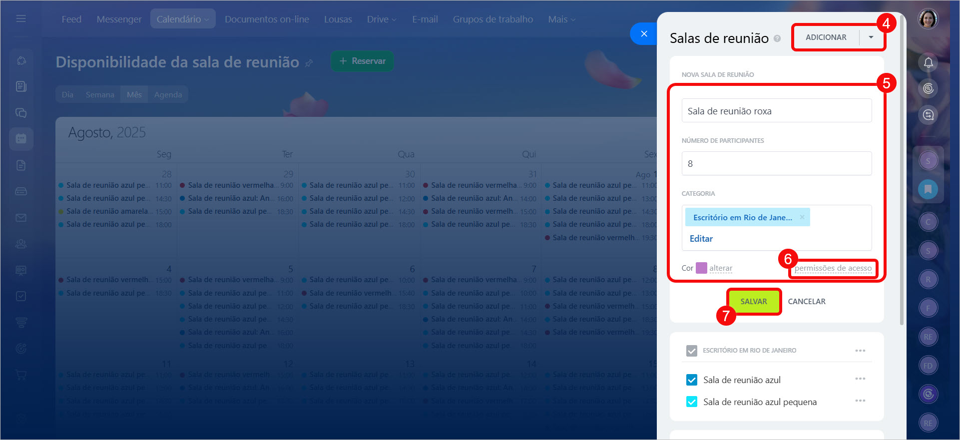Click the room name field Sala de reunião roxa

777,110
